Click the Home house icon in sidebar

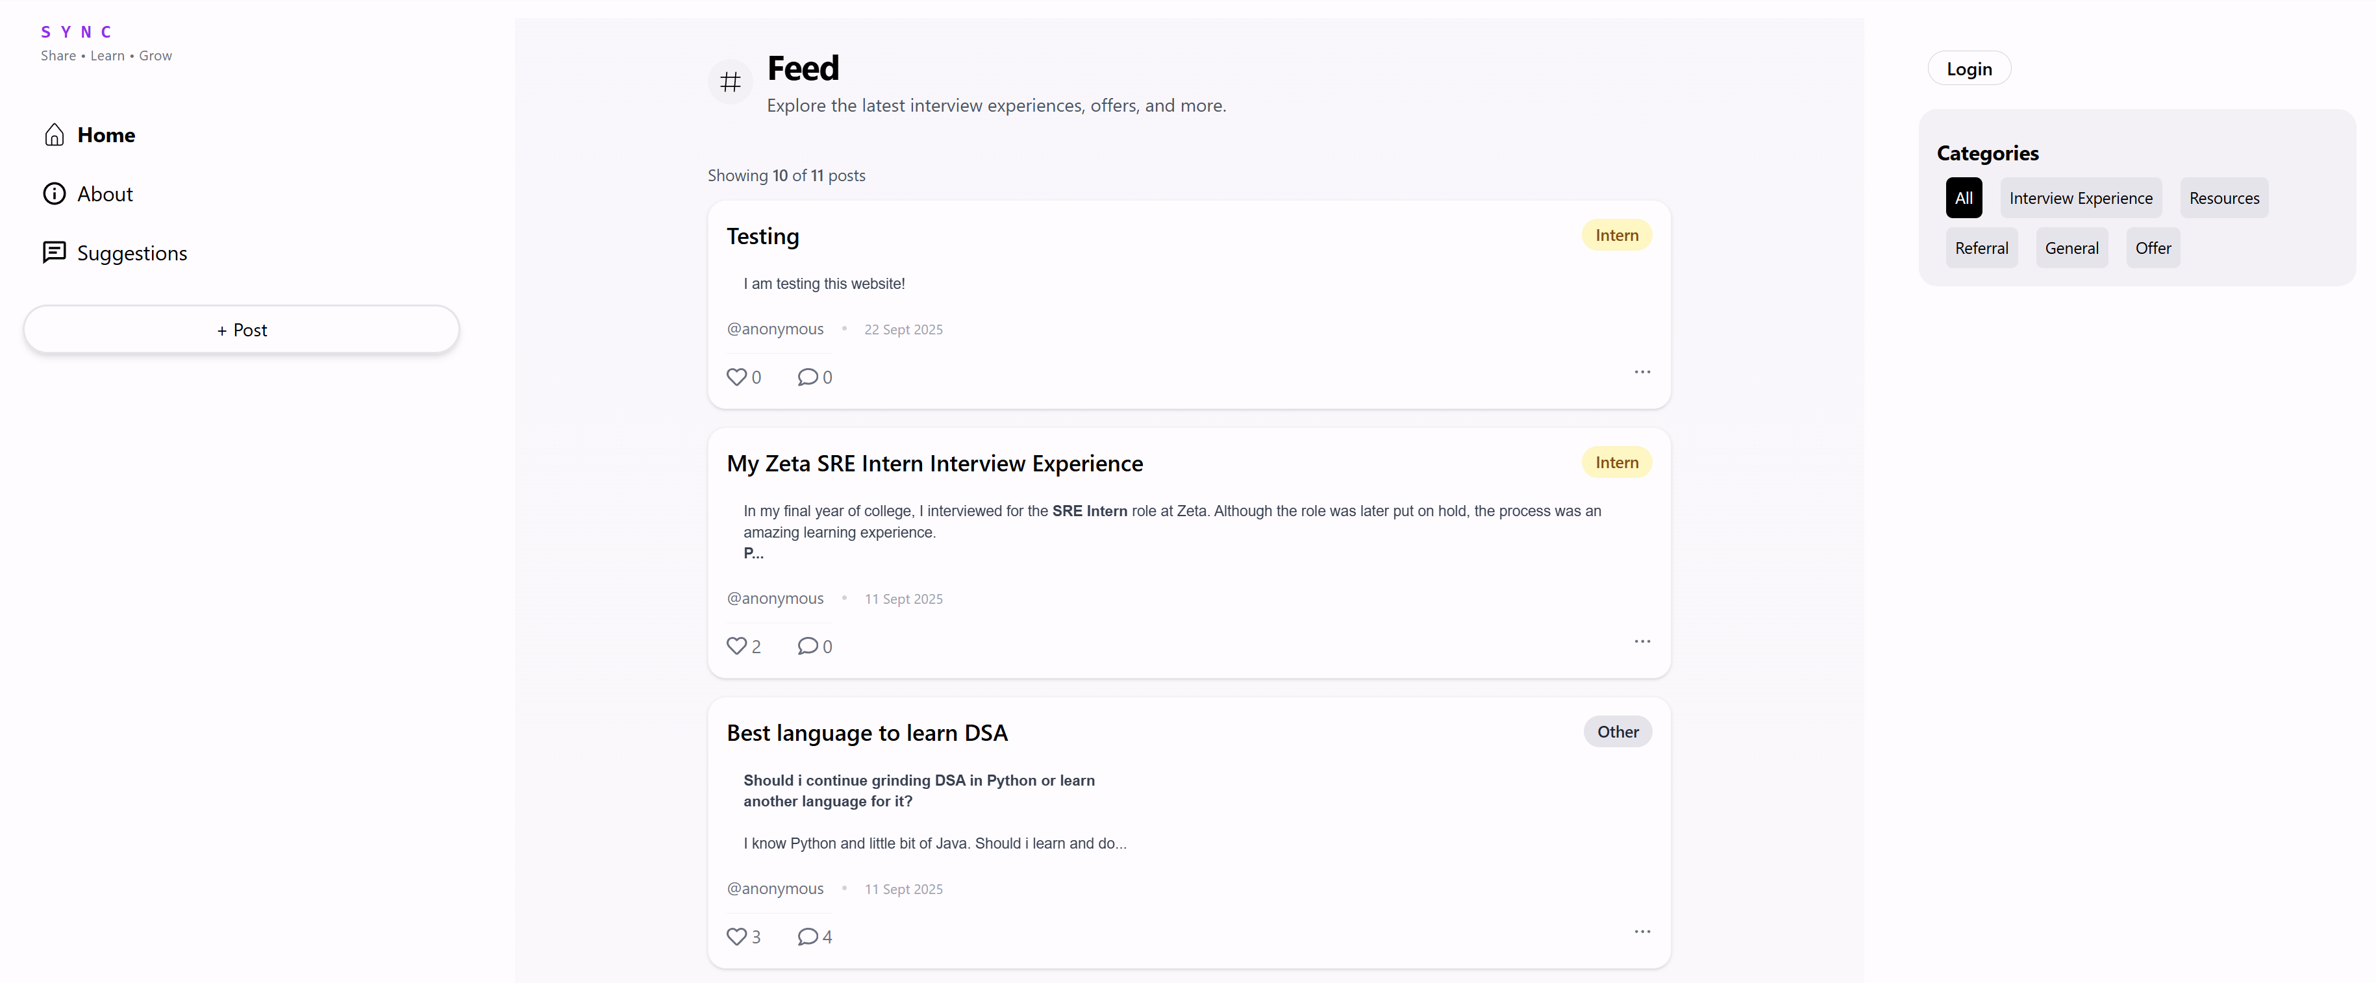[55, 136]
